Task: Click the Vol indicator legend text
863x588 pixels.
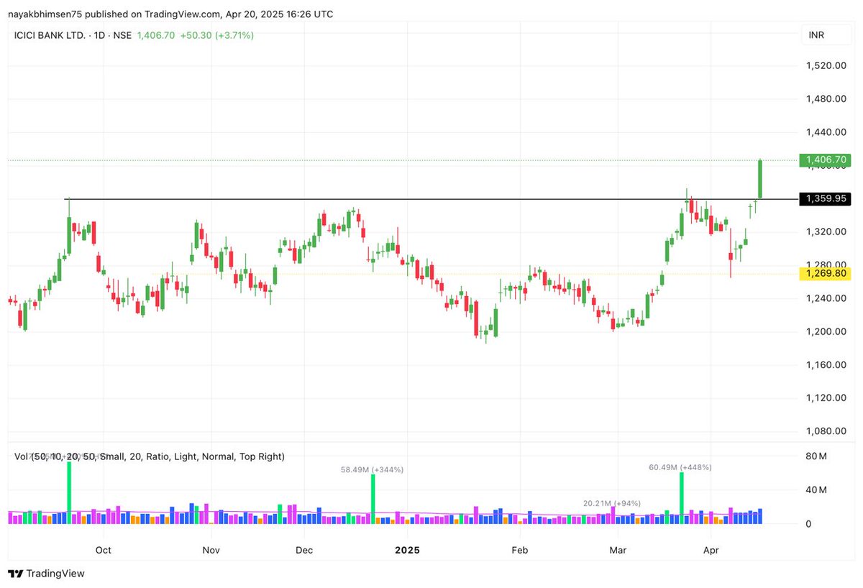Action: 149,456
